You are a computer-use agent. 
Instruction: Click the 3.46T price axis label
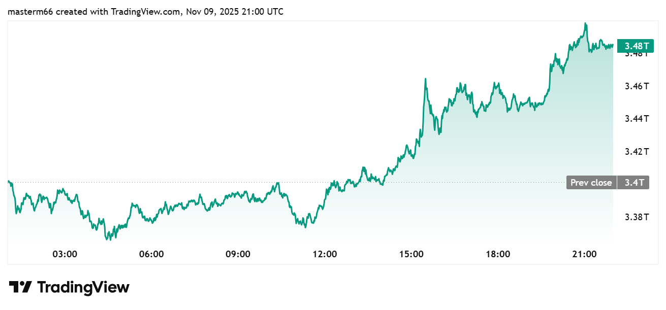pos(637,86)
